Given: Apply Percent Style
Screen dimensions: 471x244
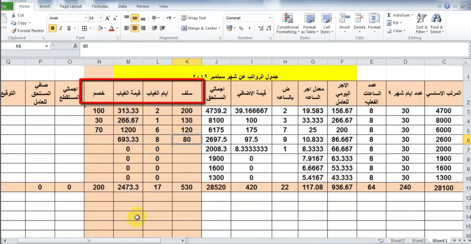Looking at the screenshot, I should click(241, 28).
